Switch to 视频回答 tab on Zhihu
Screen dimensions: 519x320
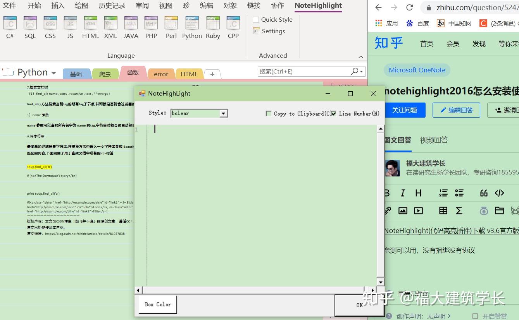pyautogui.click(x=434, y=140)
